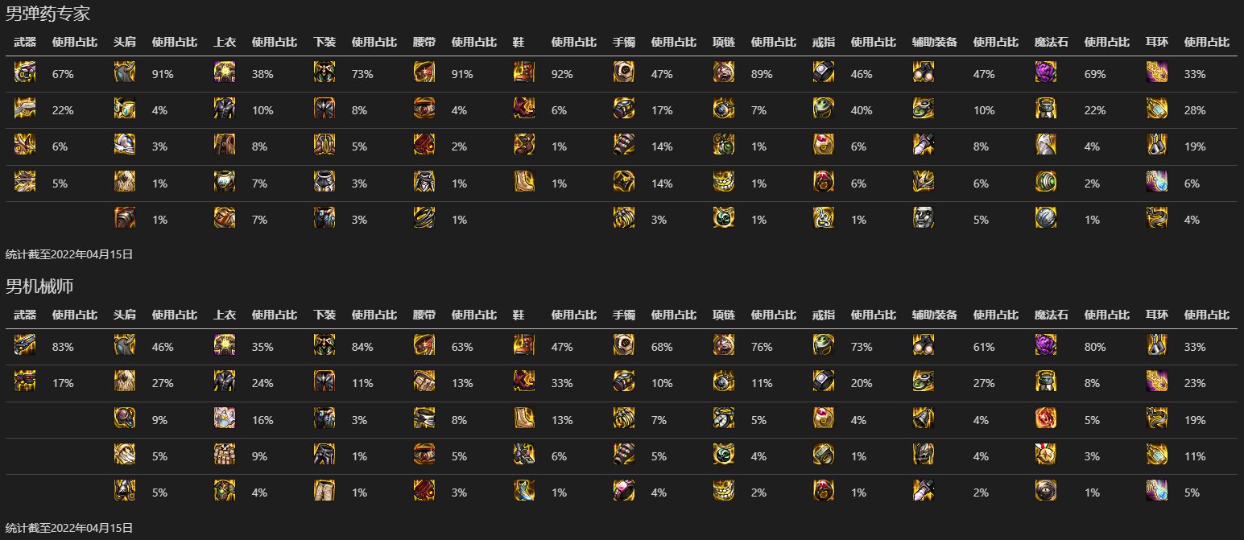Choose the 84% 下装 icon for 男机械师
Image resolution: width=1244 pixels, height=540 pixels.
click(324, 347)
